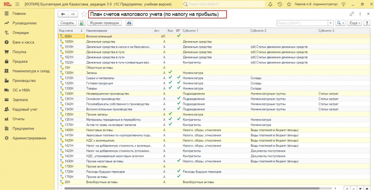Click ВР checkmark in row 1351H
Screen dimensions: 374x190
click(179, 119)
